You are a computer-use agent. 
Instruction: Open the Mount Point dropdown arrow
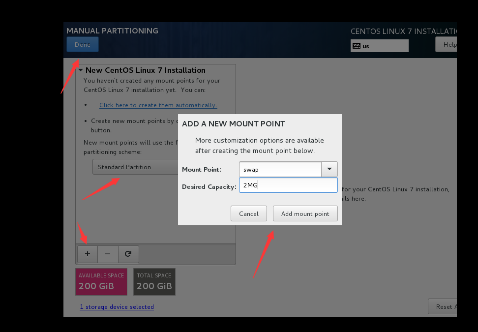[329, 169]
